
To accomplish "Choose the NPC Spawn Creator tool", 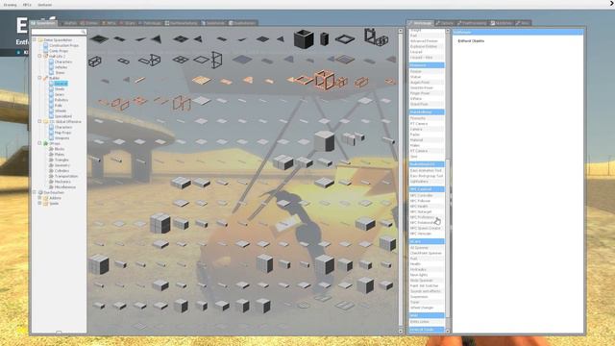I will point(427,228).
